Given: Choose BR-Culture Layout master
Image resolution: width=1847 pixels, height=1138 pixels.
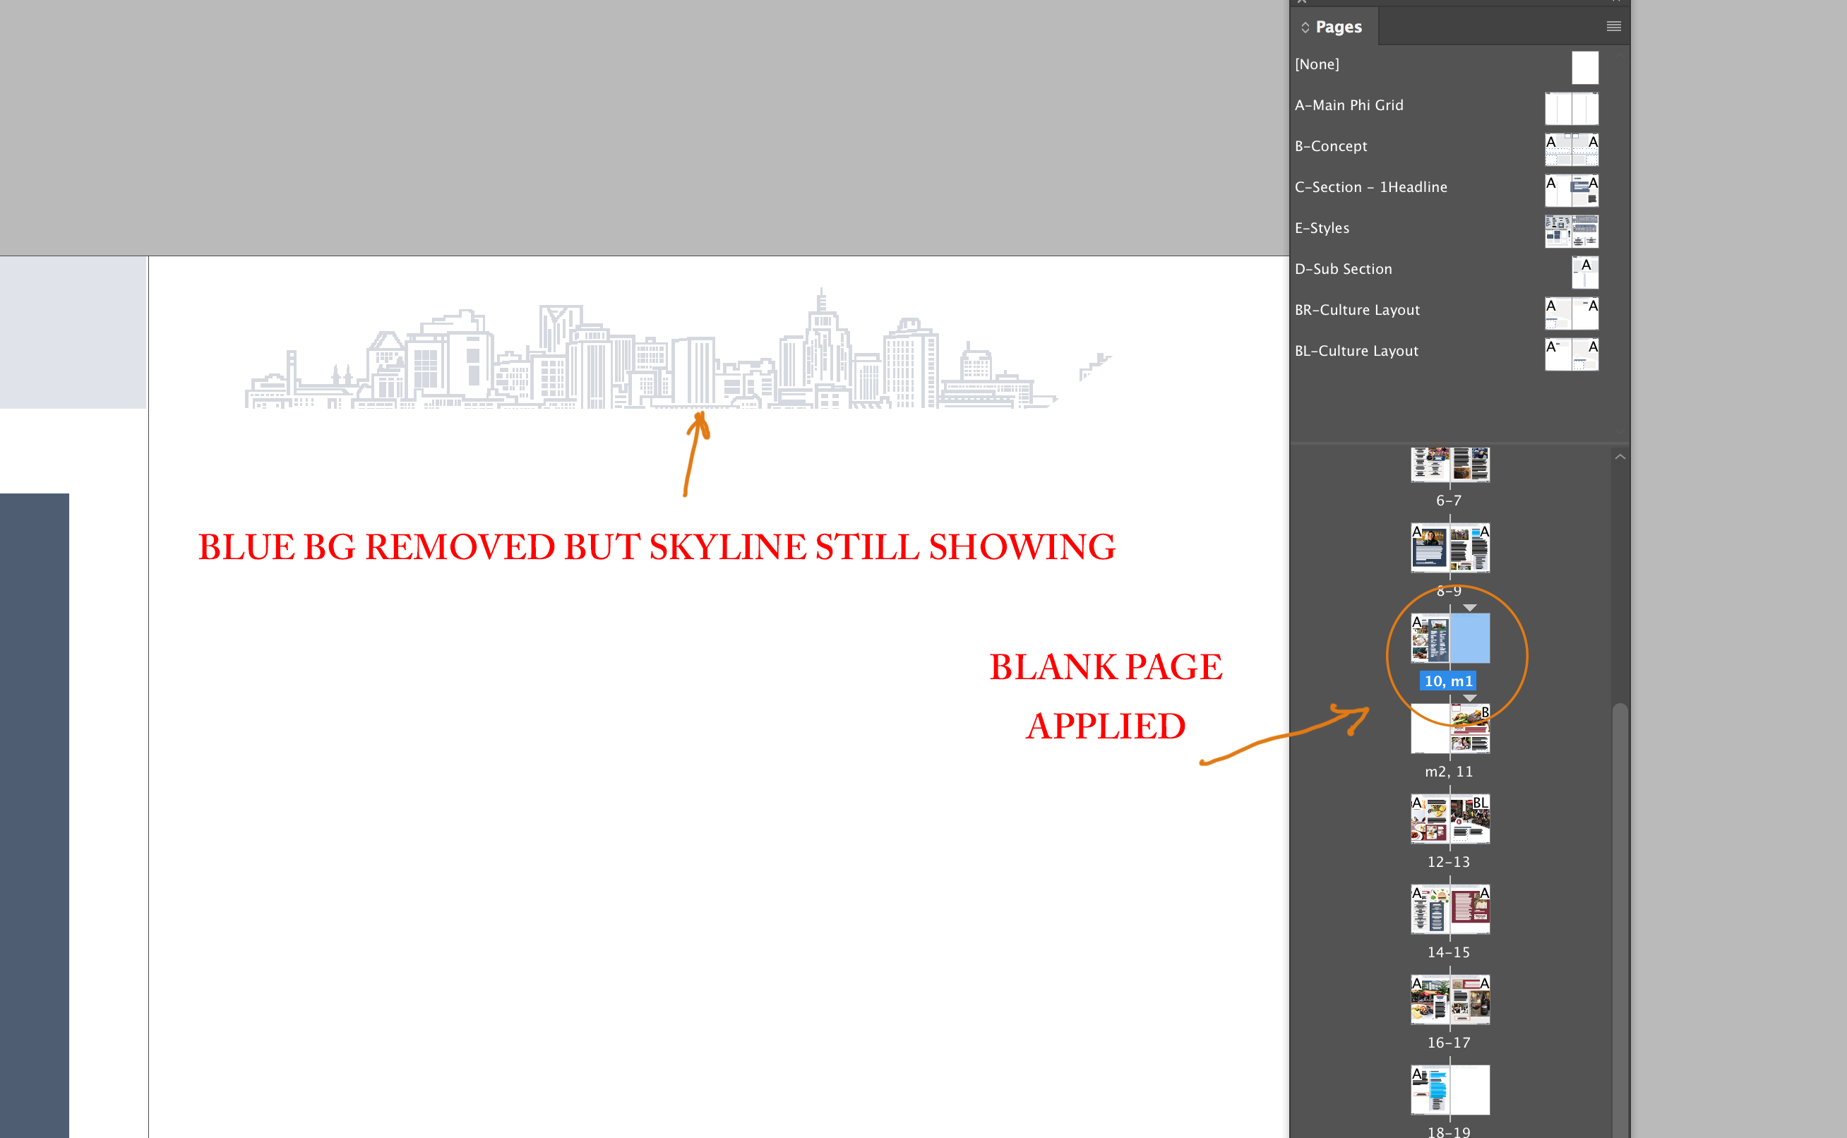Looking at the screenshot, I should pos(1357,310).
